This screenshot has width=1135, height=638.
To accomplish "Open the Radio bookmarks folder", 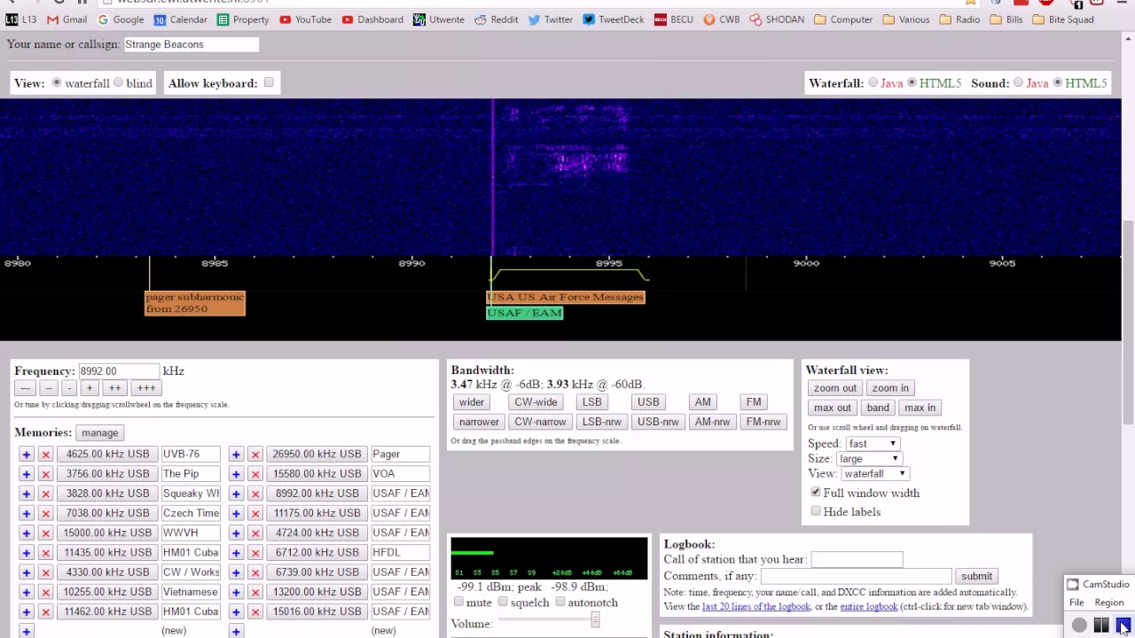I will pyautogui.click(x=959, y=19).
